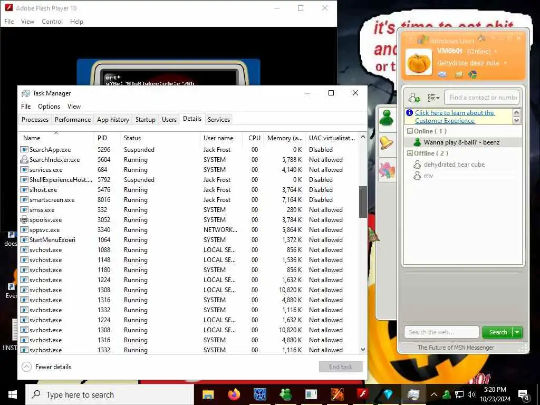Click the Find a contact or number field
540x405 pixels.
482,98
